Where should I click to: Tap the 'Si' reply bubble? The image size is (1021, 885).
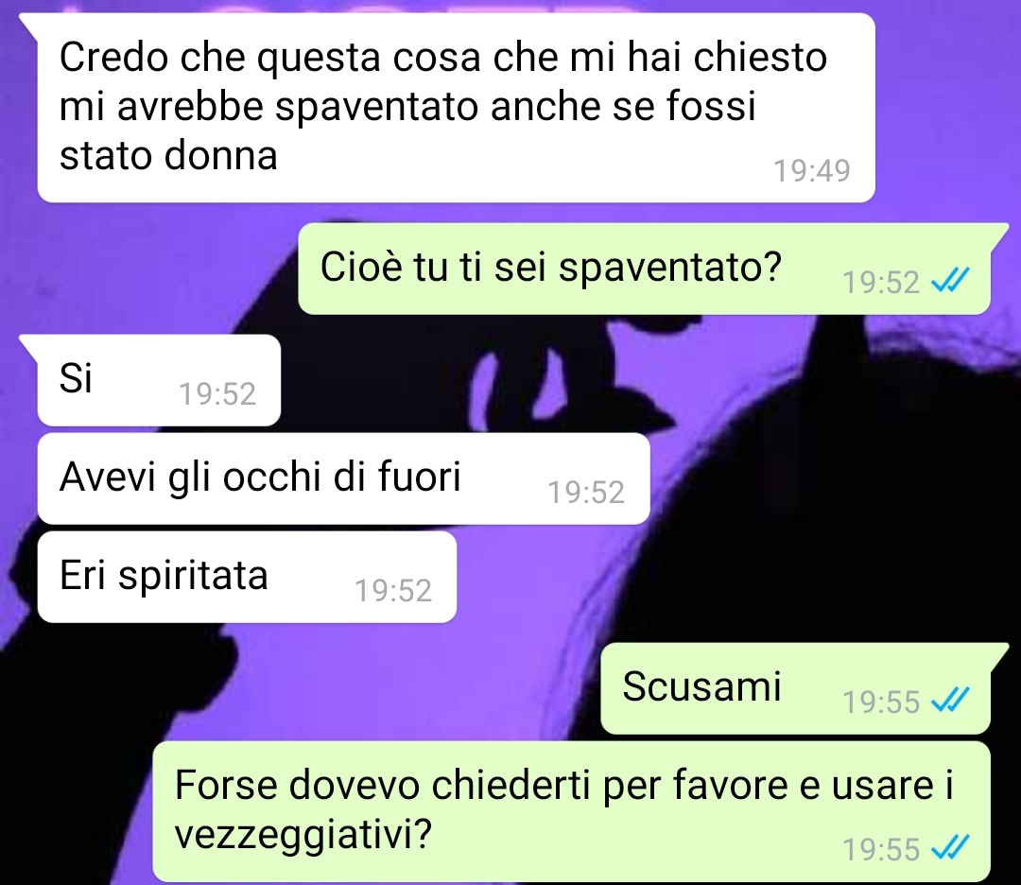click(x=159, y=380)
